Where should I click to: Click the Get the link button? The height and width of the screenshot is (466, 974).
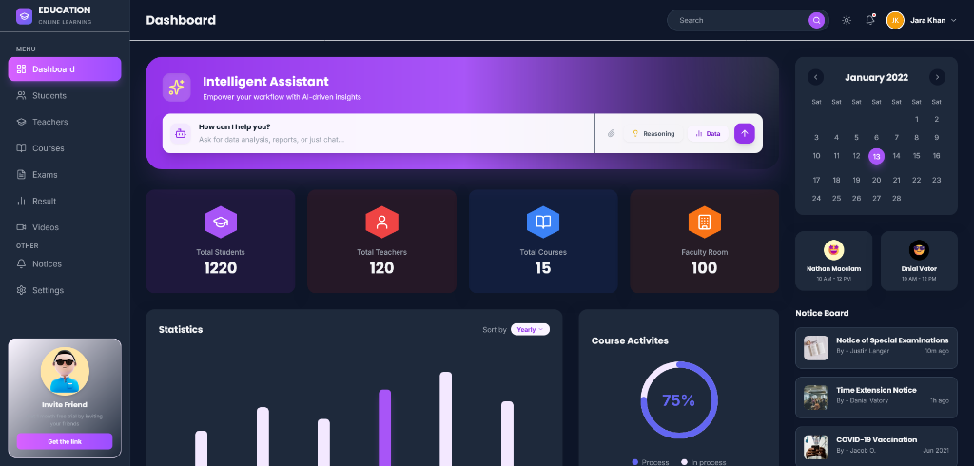[x=65, y=441]
